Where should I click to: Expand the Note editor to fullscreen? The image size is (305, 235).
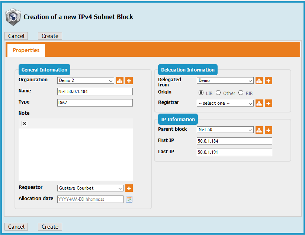coord(24,124)
